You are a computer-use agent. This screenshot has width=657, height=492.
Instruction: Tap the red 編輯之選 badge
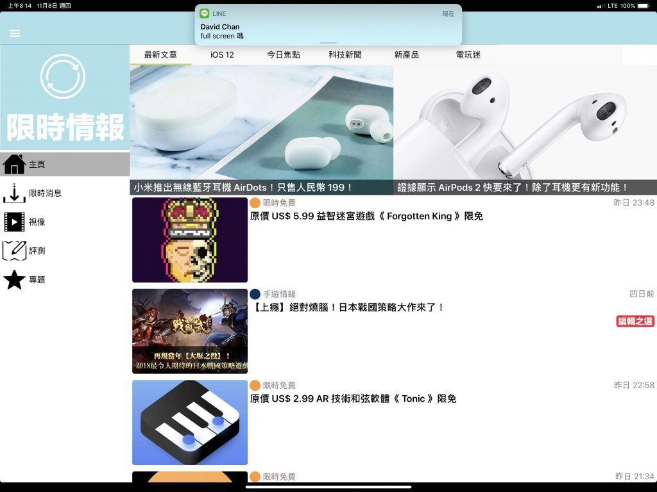point(635,322)
